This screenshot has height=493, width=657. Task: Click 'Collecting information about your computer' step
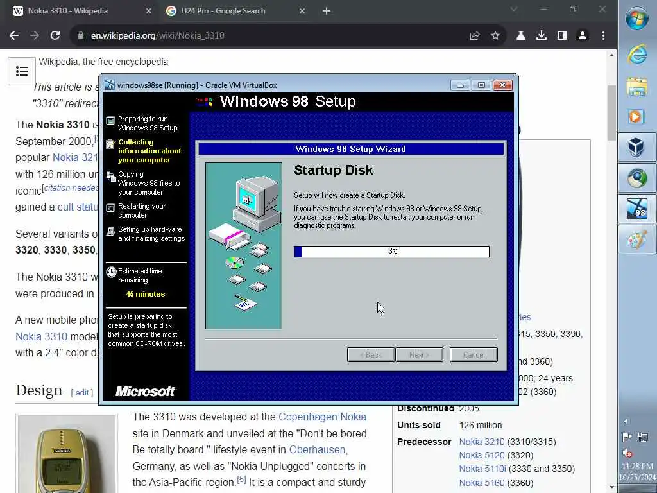[149, 151]
